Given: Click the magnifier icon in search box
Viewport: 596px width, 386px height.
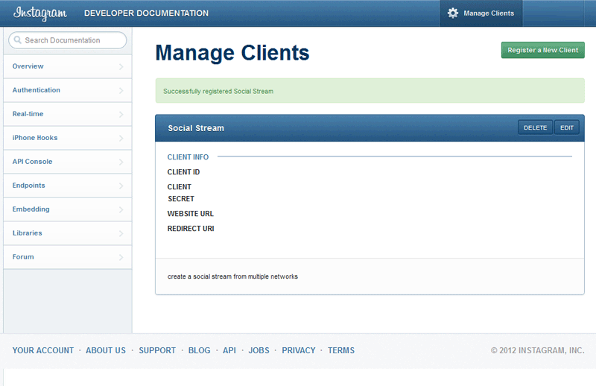Looking at the screenshot, I should (x=18, y=40).
